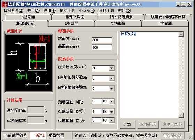The width and height of the screenshot is (195, 140).
Task: Click the QZ-1 section number field
Action: tap(38, 135)
